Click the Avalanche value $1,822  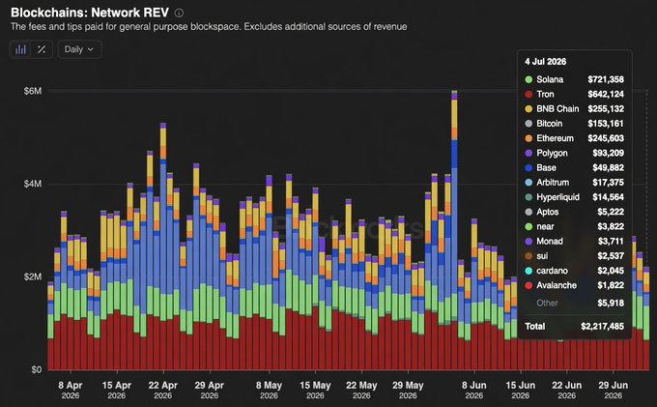[611, 285]
